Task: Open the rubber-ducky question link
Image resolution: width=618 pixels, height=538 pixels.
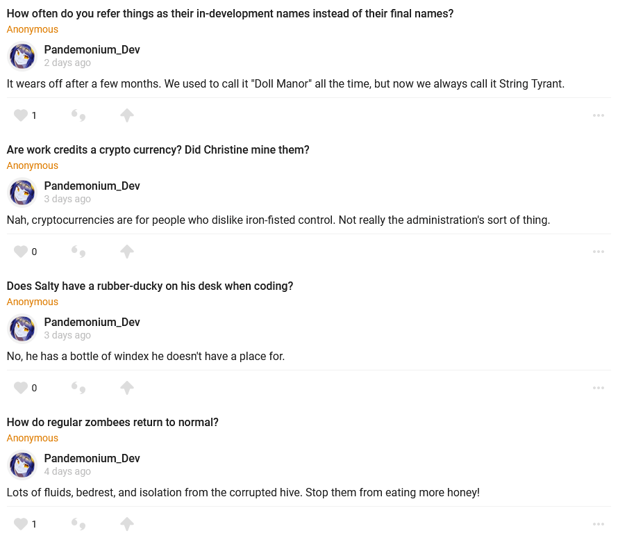Action: click(150, 286)
